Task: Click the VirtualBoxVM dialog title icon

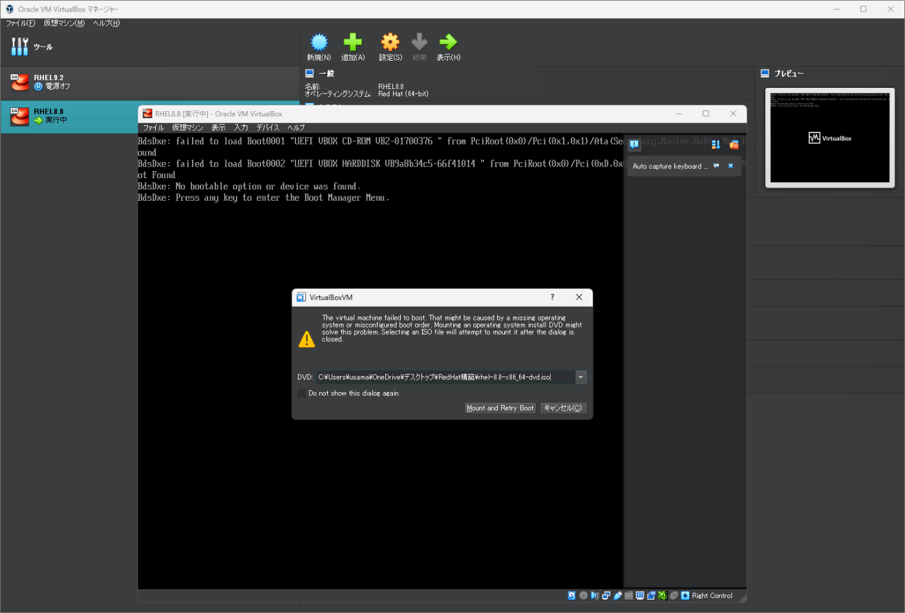Action: [301, 297]
